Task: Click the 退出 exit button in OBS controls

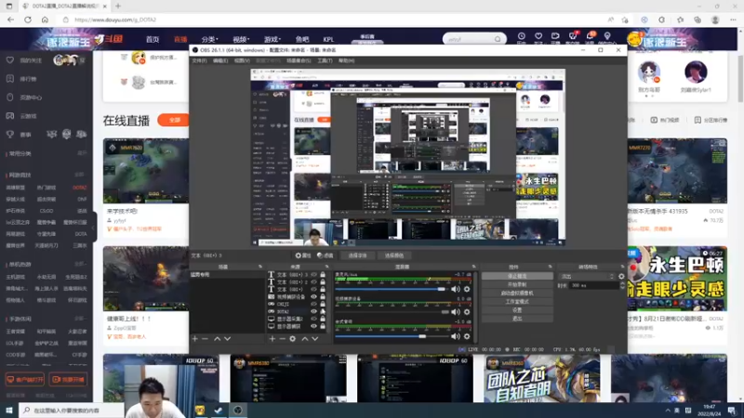Action: [517, 319]
